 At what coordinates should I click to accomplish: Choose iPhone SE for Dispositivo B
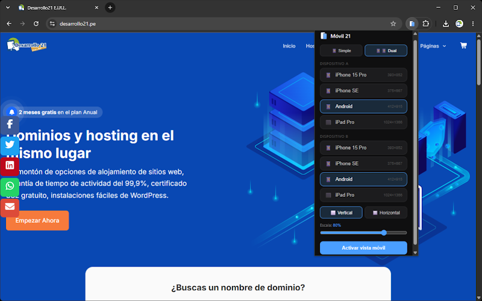click(363, 163)
